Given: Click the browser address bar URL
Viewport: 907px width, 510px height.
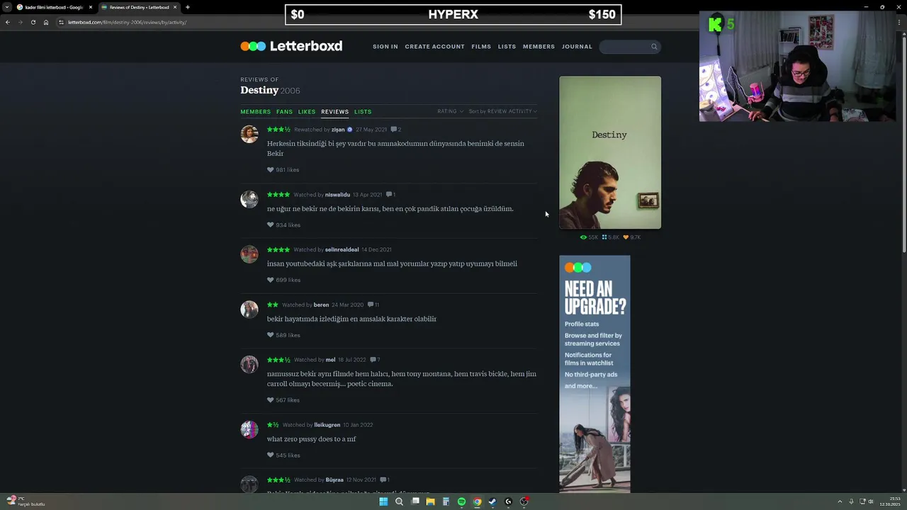Looking at the screenshot, I should coord(128,22).
